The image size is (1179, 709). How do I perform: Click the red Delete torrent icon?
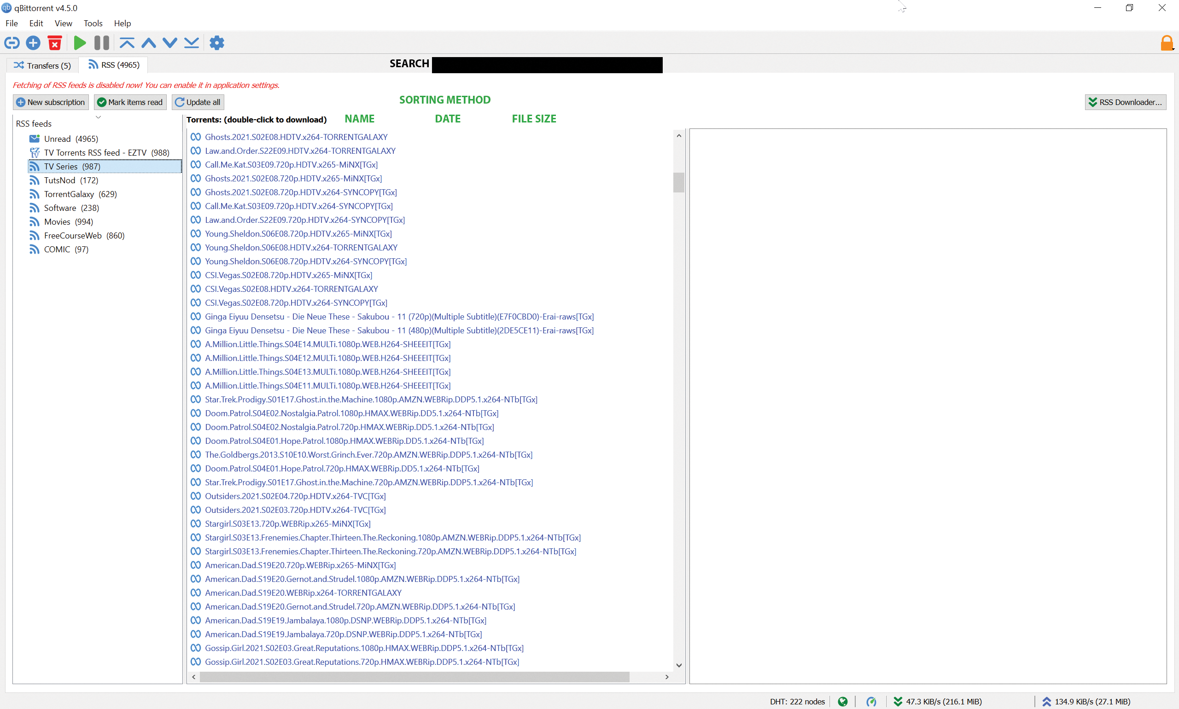click(x=55, y=43)
